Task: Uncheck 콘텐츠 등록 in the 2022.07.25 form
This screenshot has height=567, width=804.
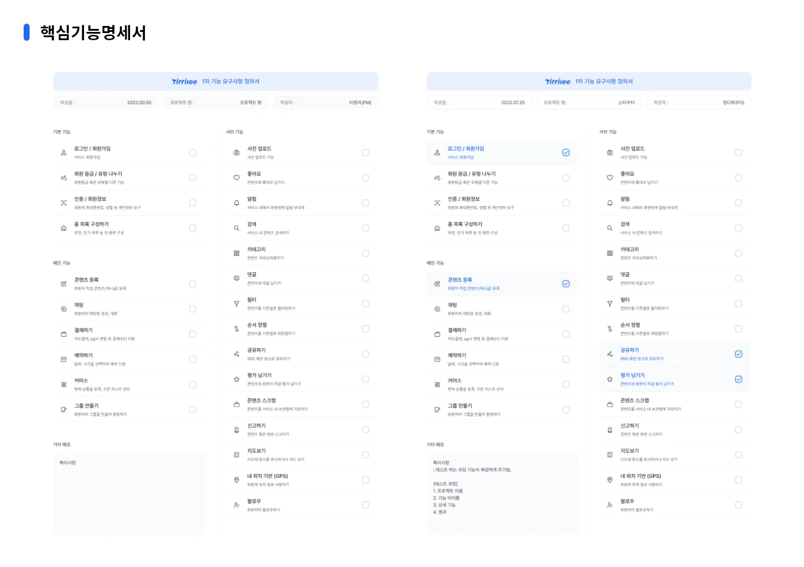Action: [x=566, y=283]
